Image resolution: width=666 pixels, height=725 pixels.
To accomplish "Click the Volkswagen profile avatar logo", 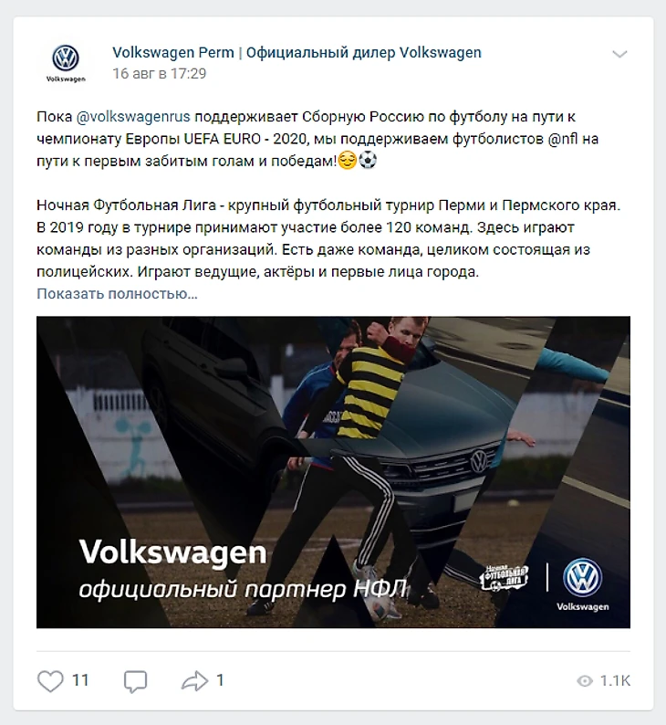I will pyautogui.click(x=66, y=63).
